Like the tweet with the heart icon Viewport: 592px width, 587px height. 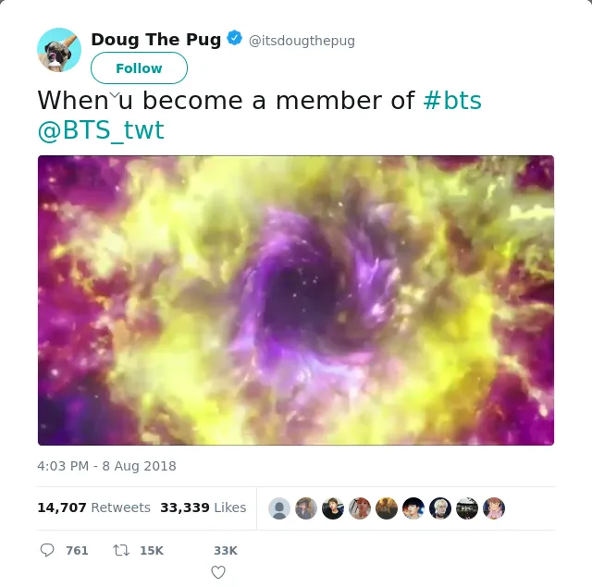coord(218,572)
